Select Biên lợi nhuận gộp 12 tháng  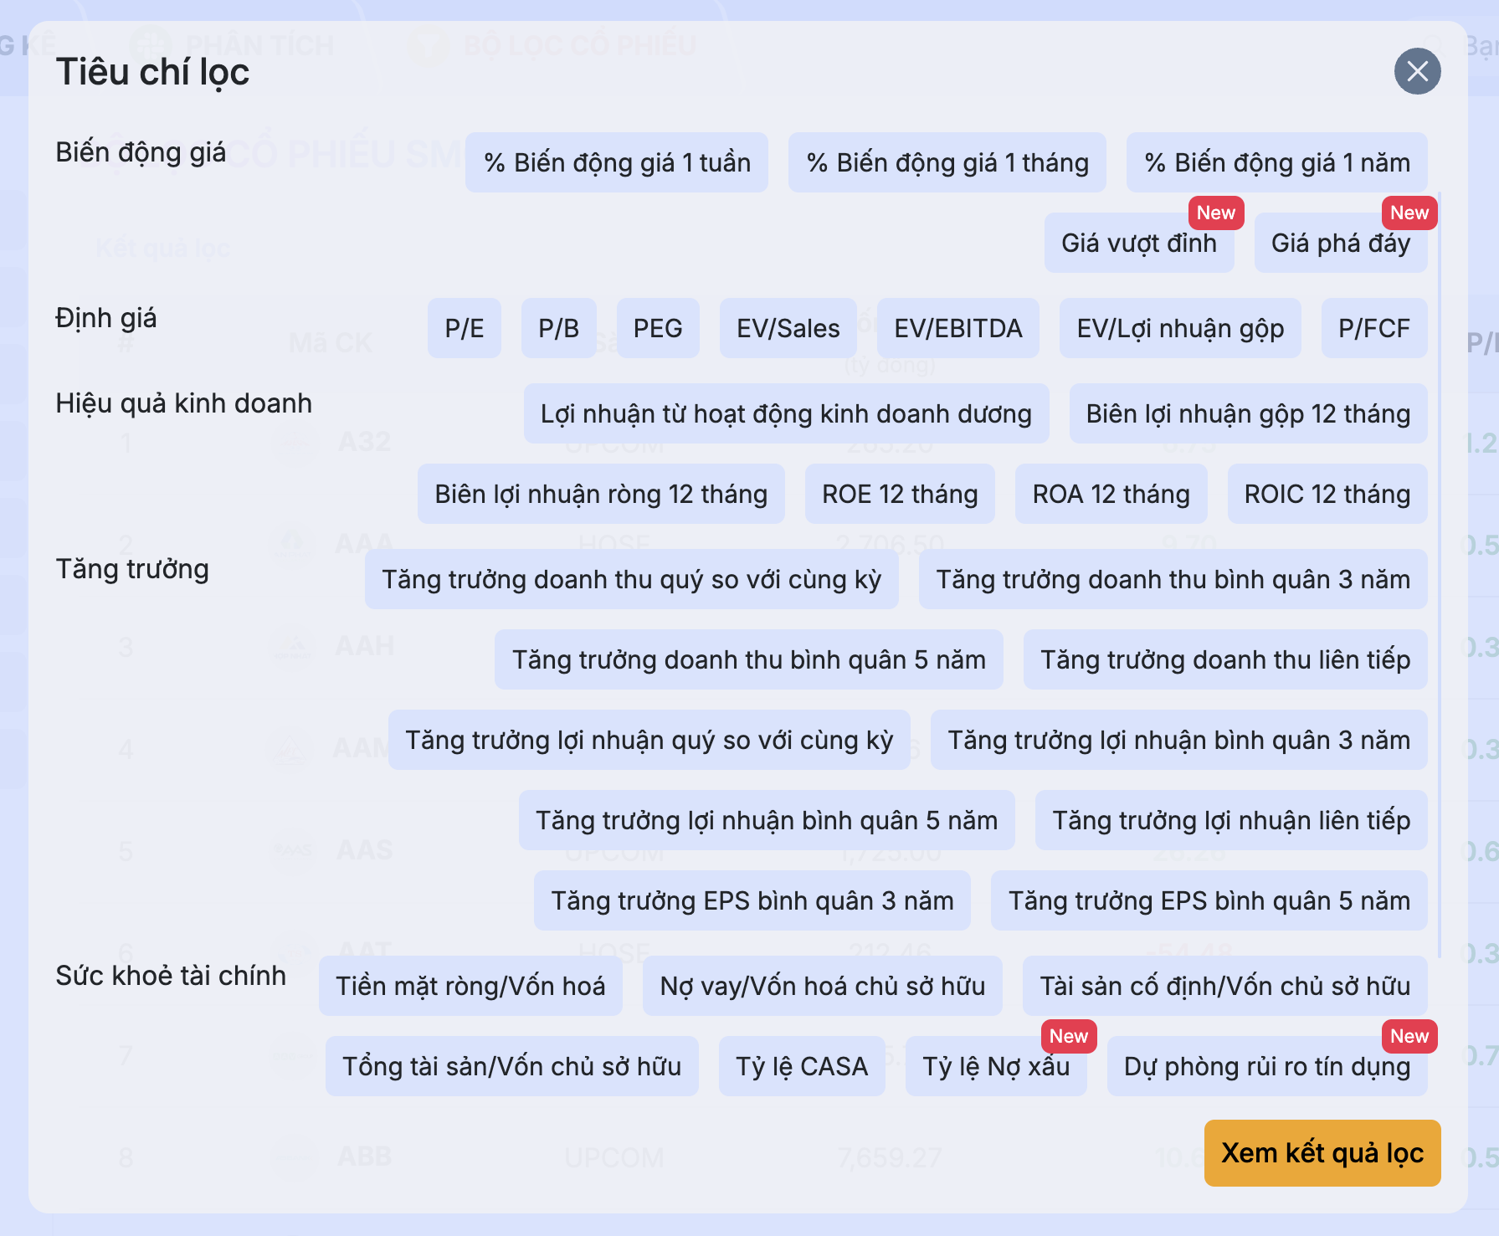[x=1248, y=413]
